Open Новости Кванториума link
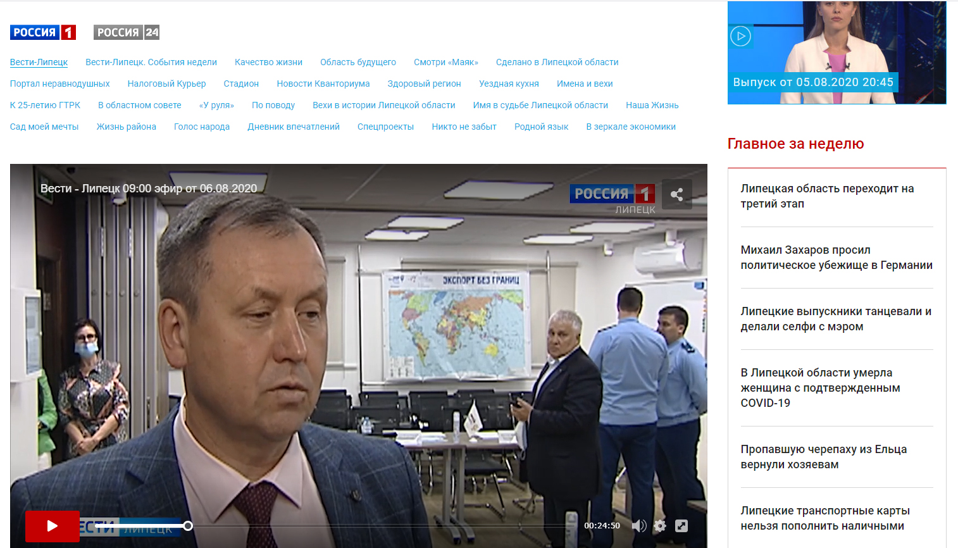This screenshot has height=548, width=958. coord(323,84)
